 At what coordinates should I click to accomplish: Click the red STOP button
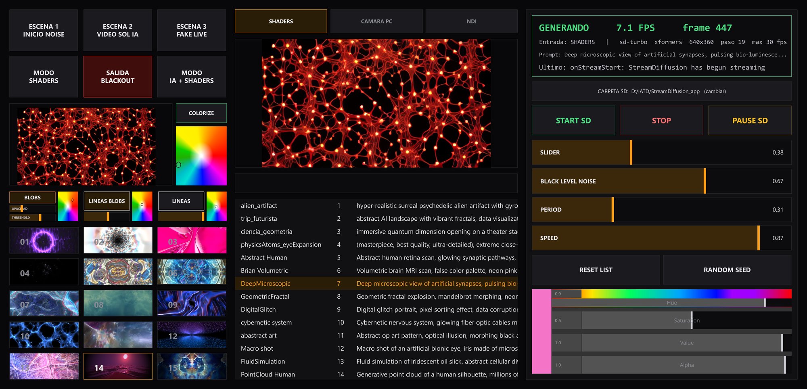(661, 120)
